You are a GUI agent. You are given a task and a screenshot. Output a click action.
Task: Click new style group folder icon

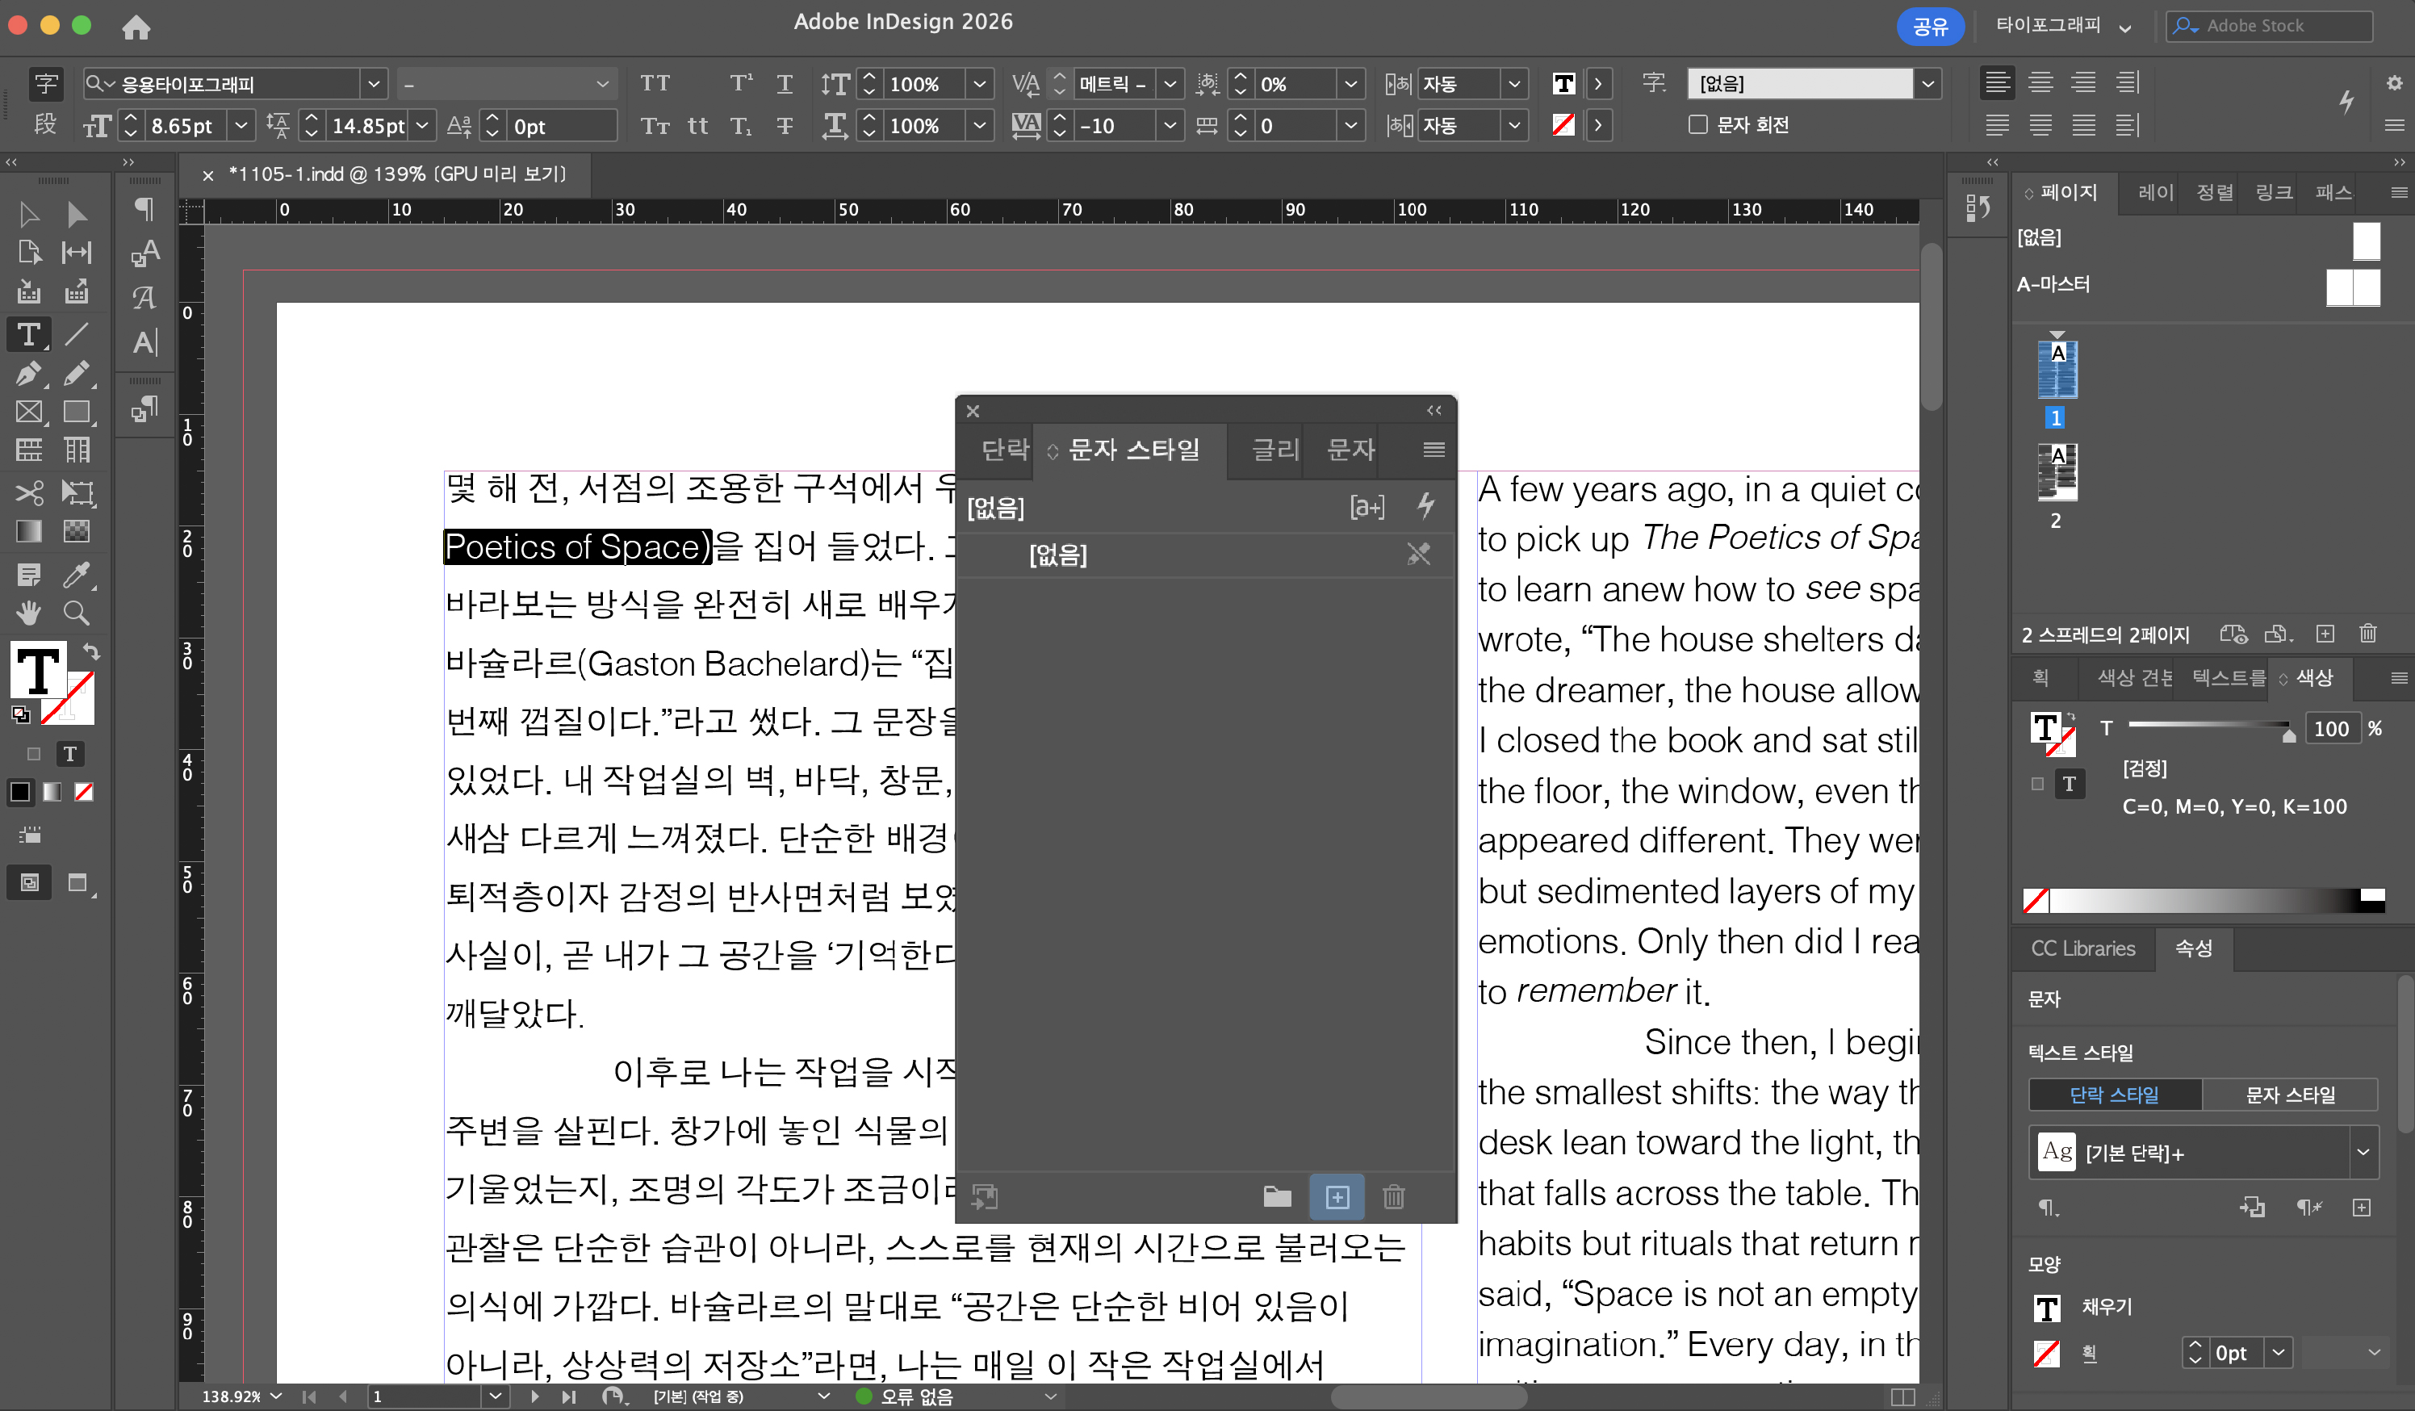point(1276,1196)
